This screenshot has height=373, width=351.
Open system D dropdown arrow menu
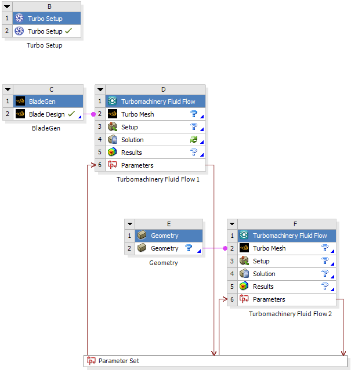click(100, 89)
